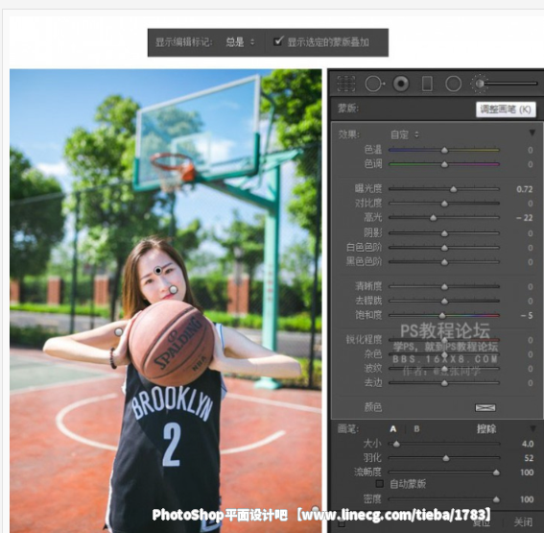Click the 密度 value 100
Image resolution: width=544 pixels, height=533 pixels.
tap(527, 499)
